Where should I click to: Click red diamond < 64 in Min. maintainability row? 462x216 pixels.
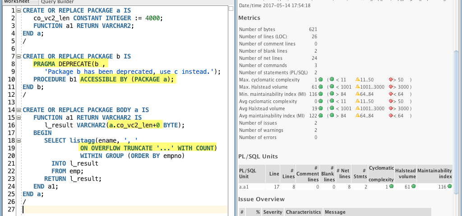coord(391,94)
